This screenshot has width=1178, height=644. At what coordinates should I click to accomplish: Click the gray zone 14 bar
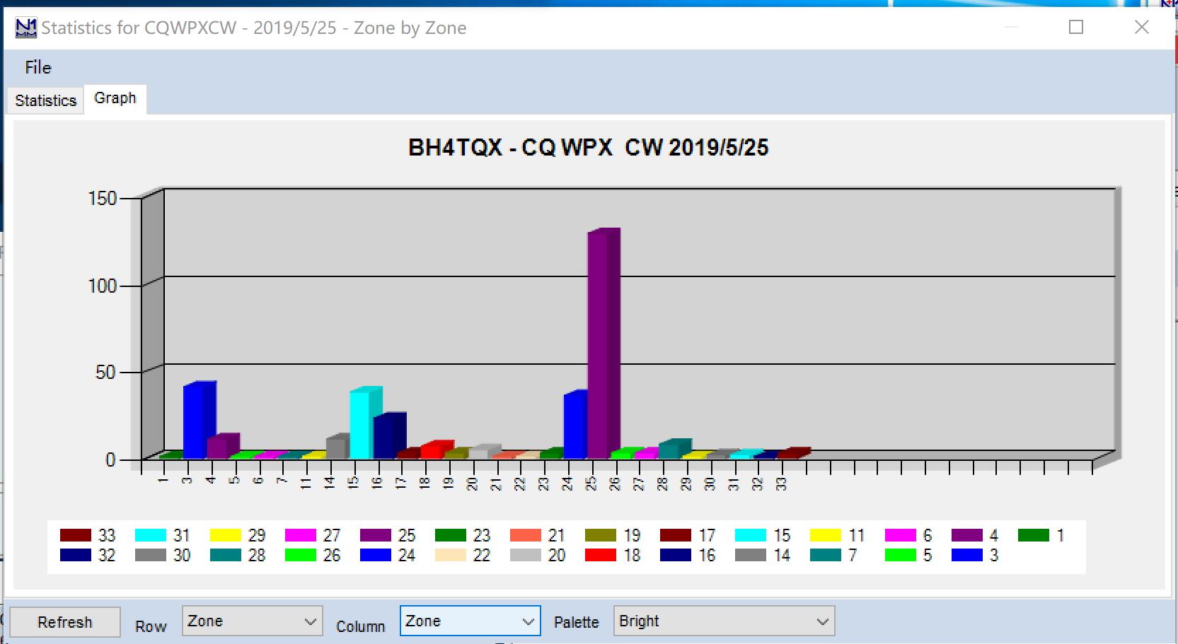337,447
